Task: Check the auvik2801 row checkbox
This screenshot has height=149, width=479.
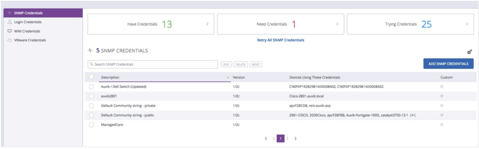Action: (91, 96)
